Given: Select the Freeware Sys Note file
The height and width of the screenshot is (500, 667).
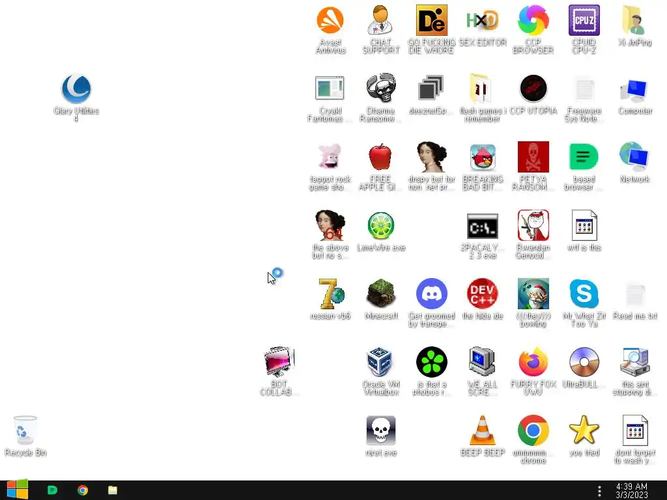Looking at the screenshot, I should click(x=584, y=89).
